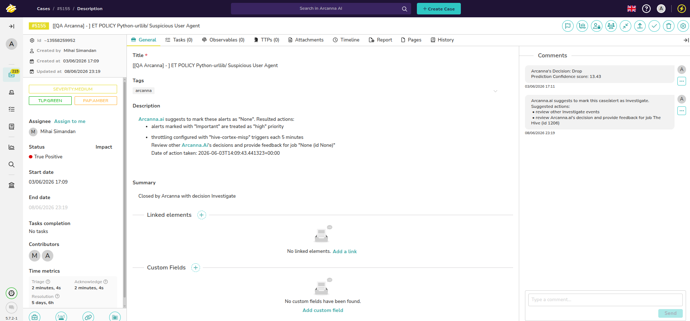Click the Add a link link

345,251
